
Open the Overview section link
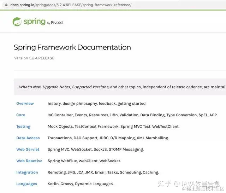coord(25,104)
